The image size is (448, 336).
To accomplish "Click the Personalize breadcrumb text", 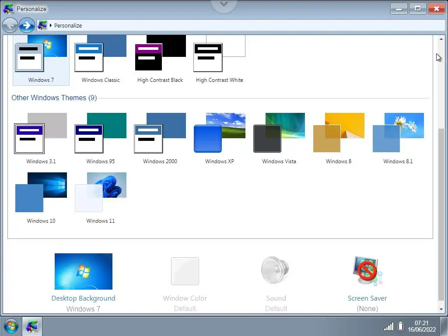I will (68, 26).
